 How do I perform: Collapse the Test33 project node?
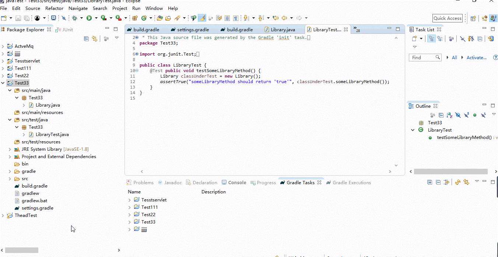[3, 83]
